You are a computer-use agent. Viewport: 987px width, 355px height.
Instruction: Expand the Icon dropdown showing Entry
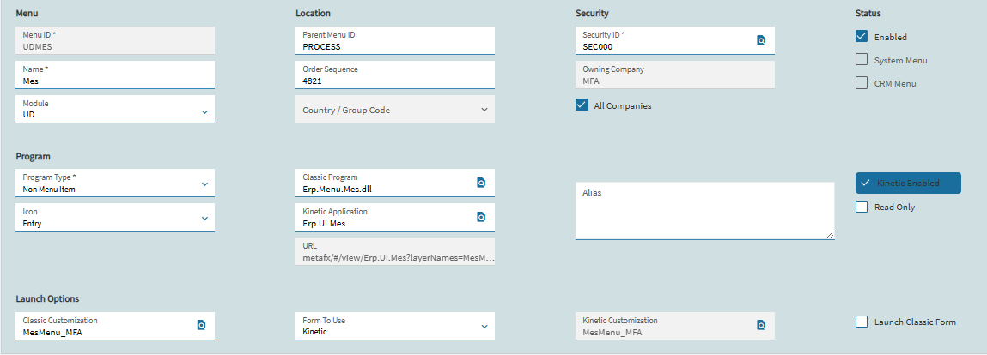tap(115, 217)
